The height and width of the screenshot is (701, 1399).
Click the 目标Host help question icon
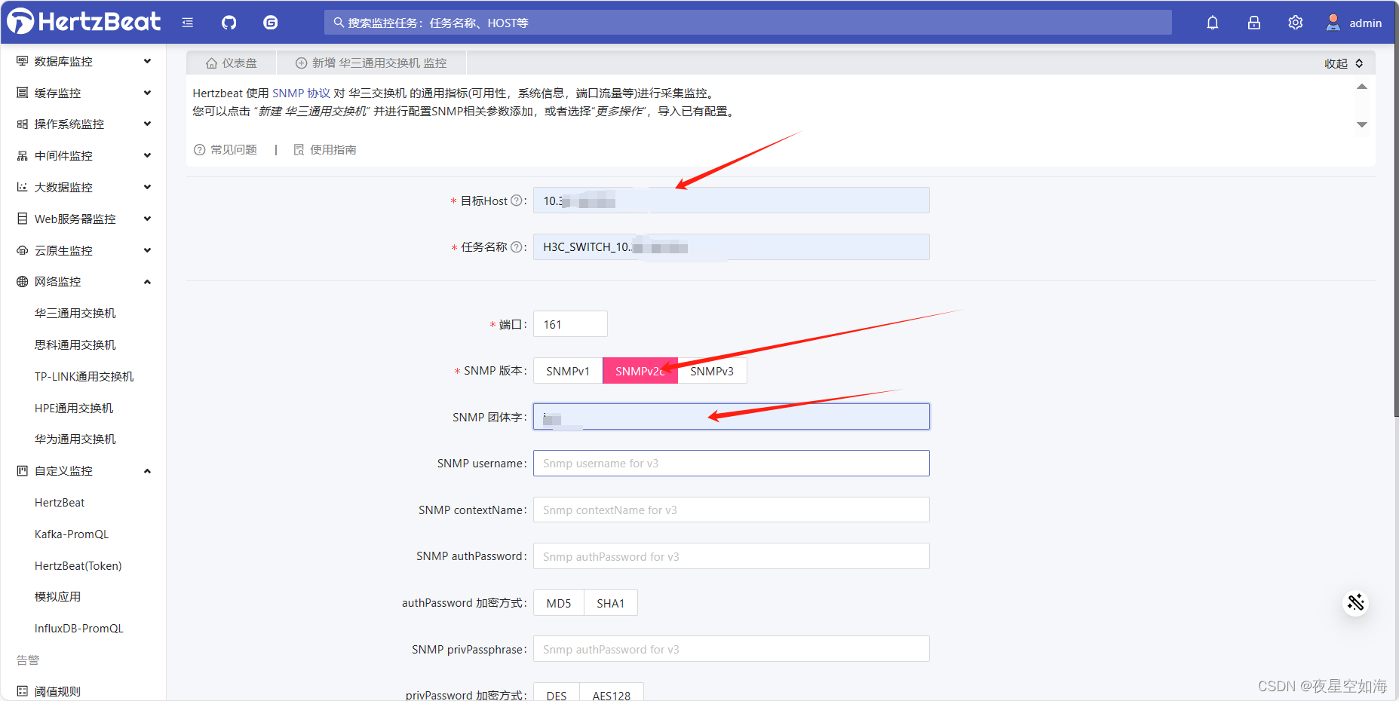pos(517,201)
